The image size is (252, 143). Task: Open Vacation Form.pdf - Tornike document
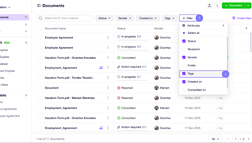point(70,78)
